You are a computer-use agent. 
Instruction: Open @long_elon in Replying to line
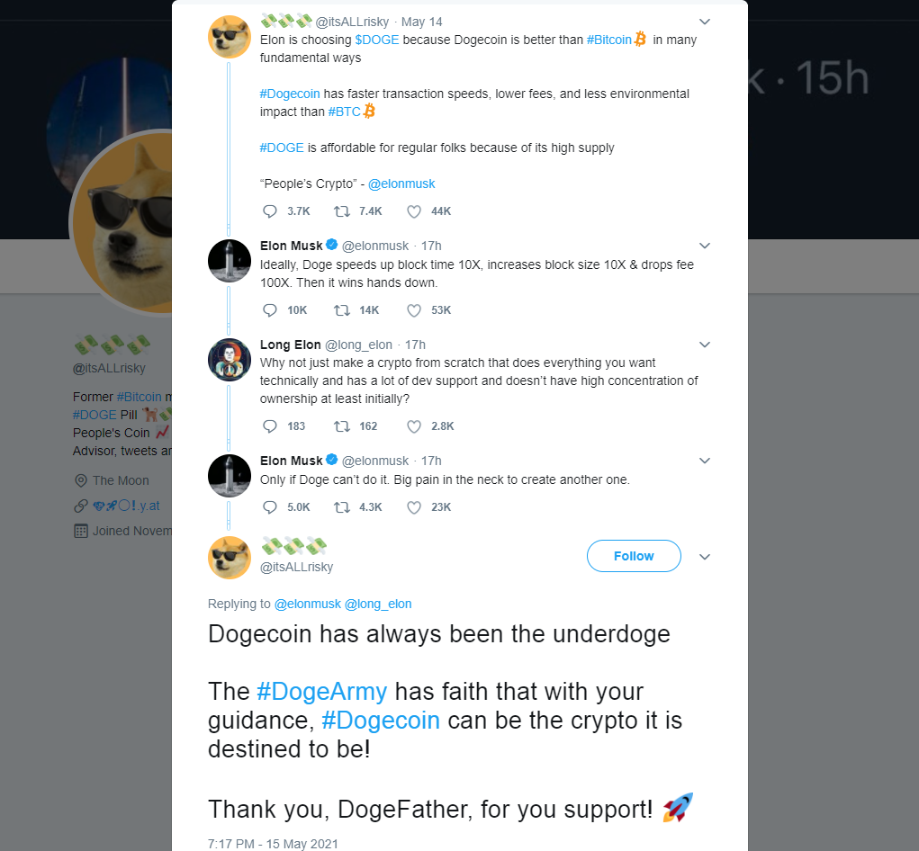point(378,604)
